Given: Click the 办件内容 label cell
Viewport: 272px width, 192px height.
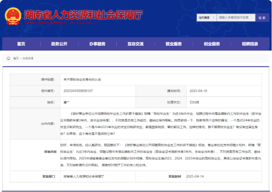Looking at the screenshot, I should click(35, 124).
